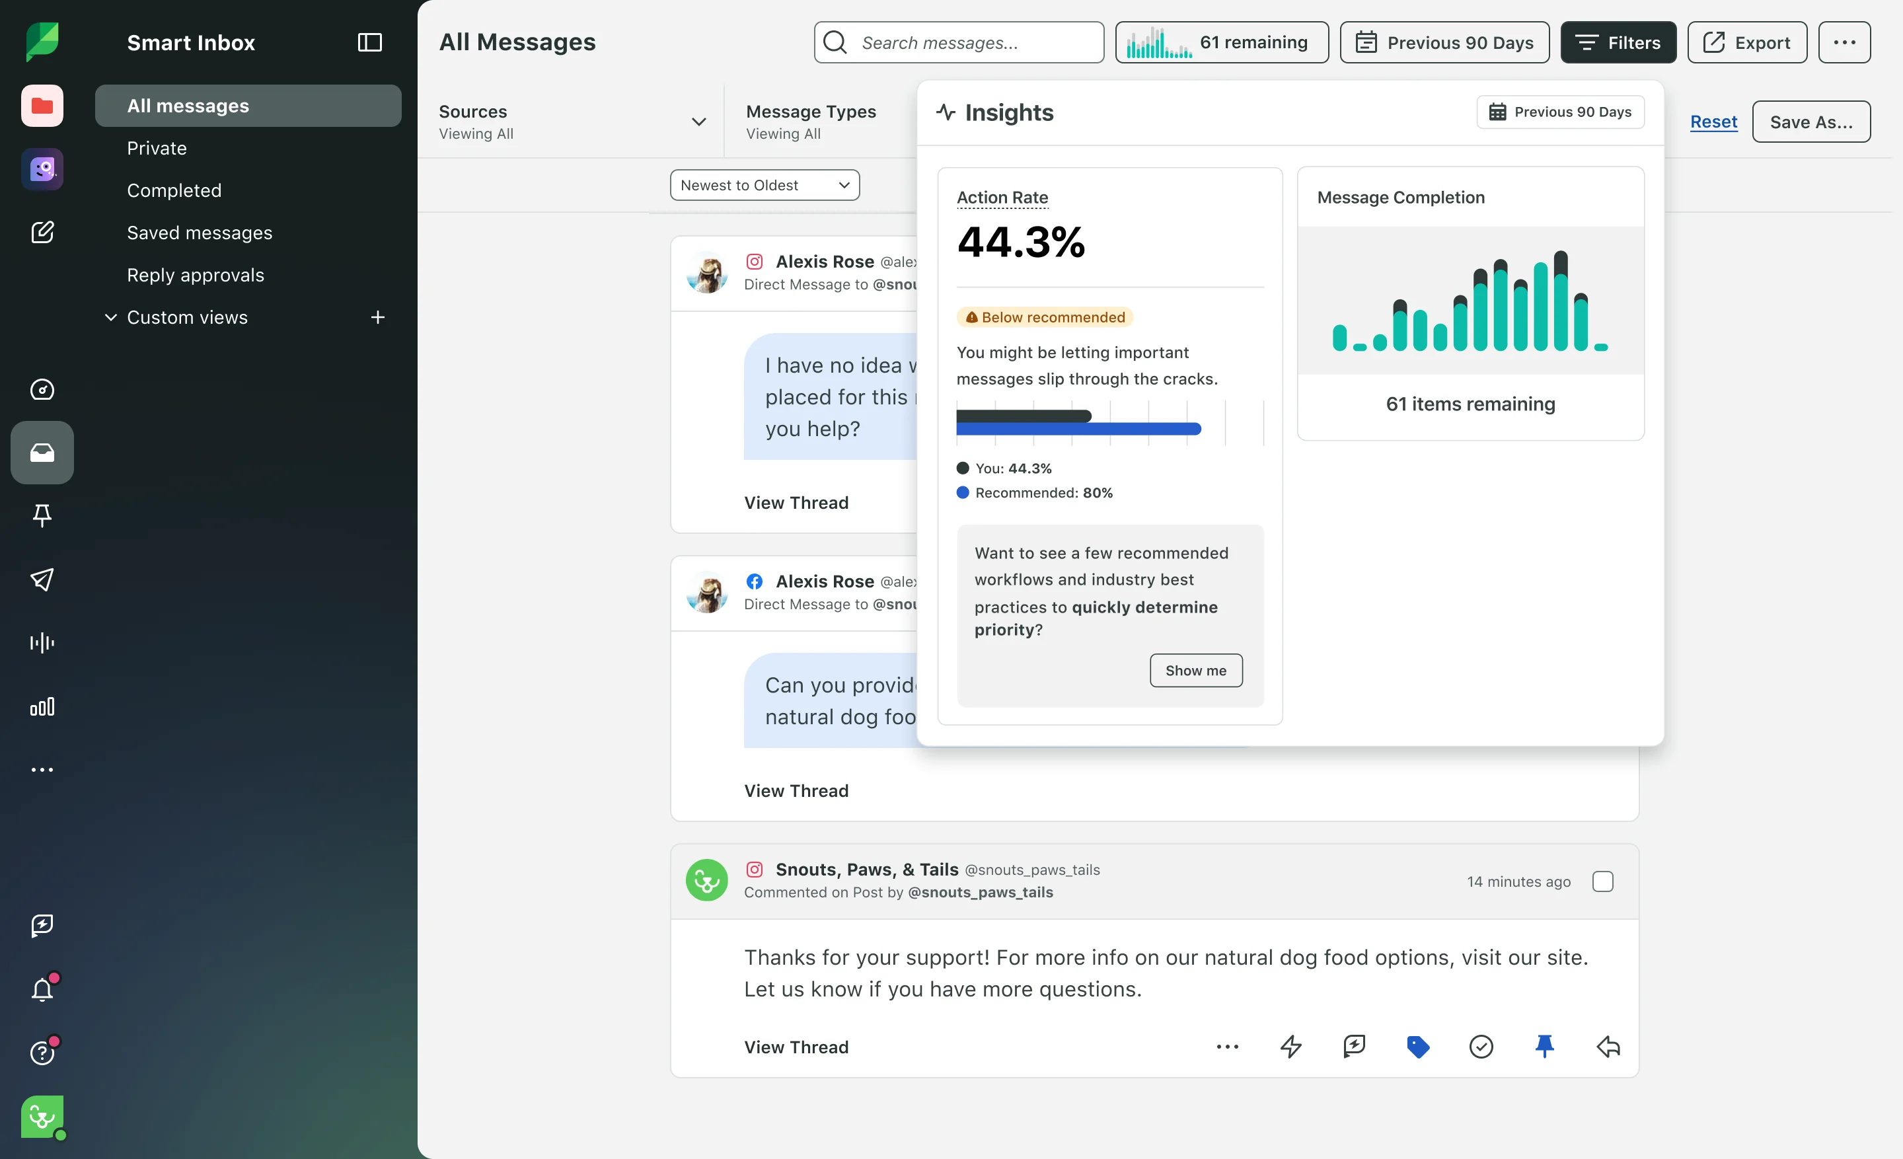
Task: Click the Reset filters link
Action: pyautogui.click(x=1713, y=121)
